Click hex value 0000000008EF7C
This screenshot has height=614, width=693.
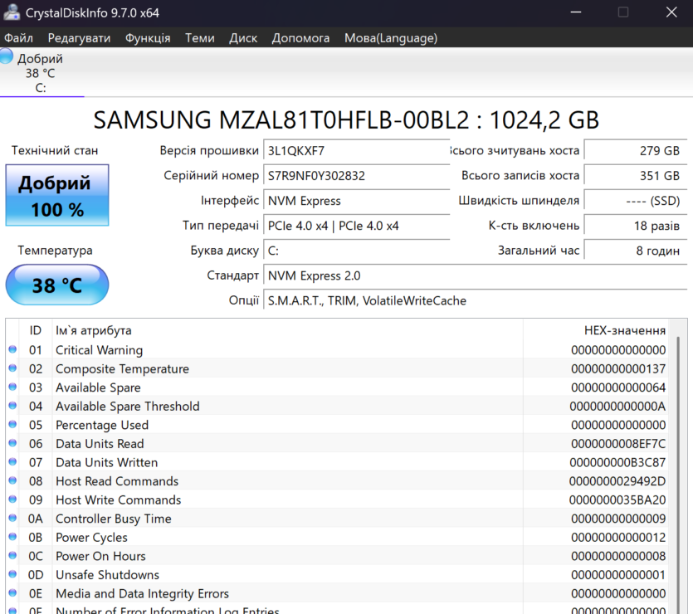(618, 444)
